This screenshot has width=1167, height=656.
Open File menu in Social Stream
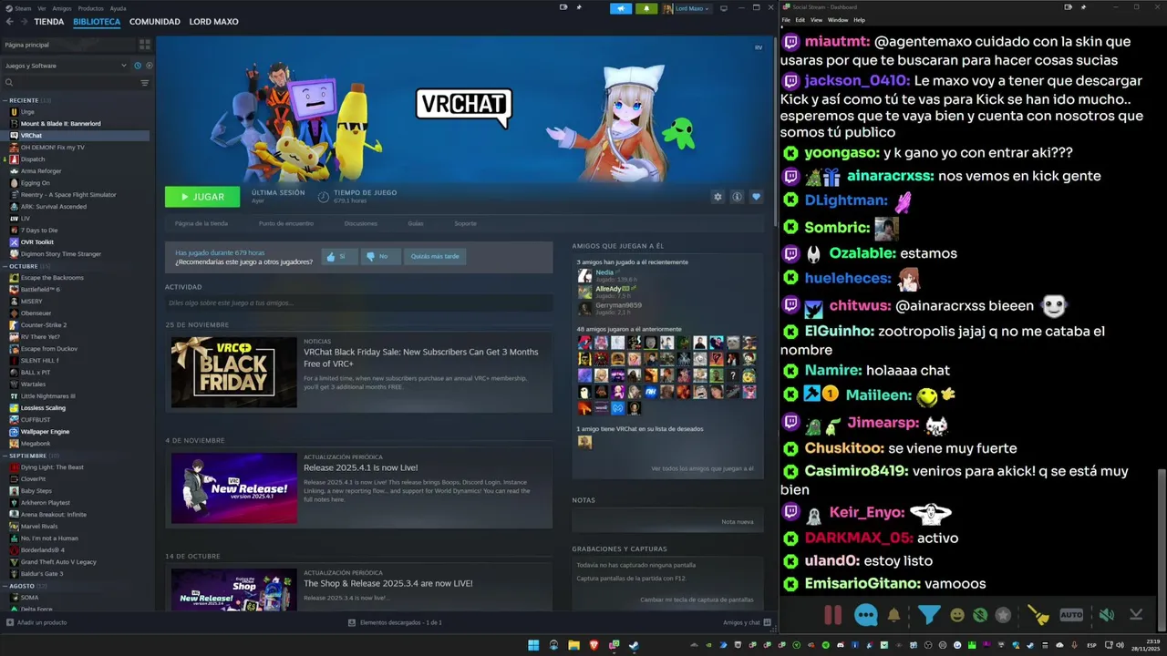coord(786,20)
